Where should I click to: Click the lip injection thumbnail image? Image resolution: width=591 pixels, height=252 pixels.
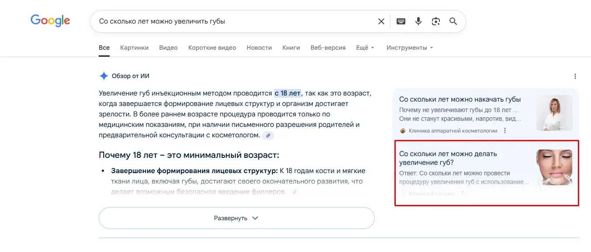pyautogui.click(x=554, y=167)
